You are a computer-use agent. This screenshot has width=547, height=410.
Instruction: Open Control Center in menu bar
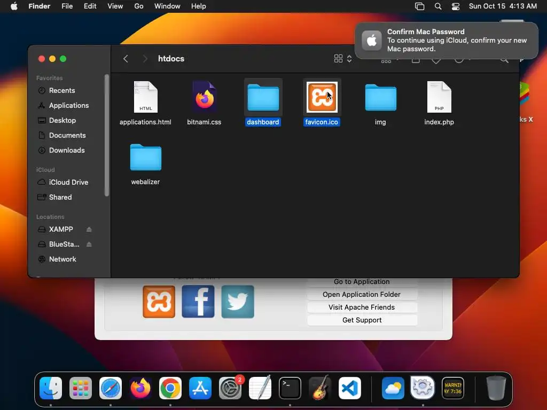(456, 6)
